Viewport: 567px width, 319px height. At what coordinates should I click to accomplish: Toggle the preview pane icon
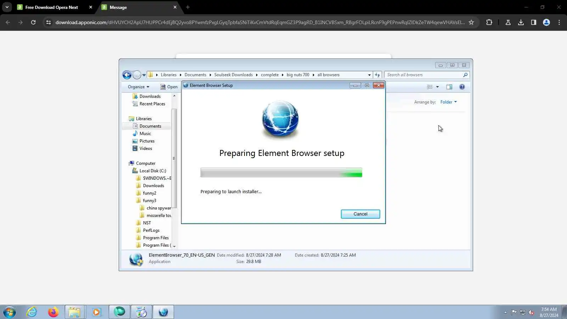tap(449, 87)
